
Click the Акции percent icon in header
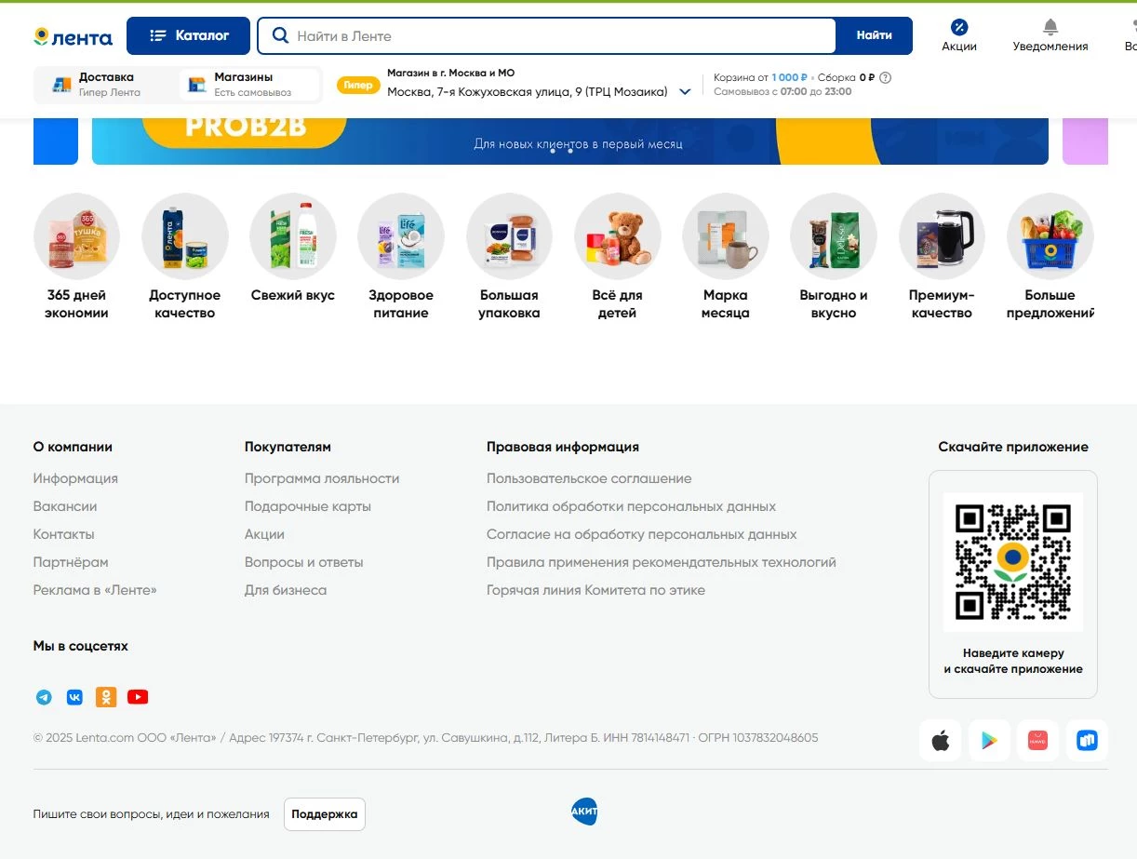(959, 28)
